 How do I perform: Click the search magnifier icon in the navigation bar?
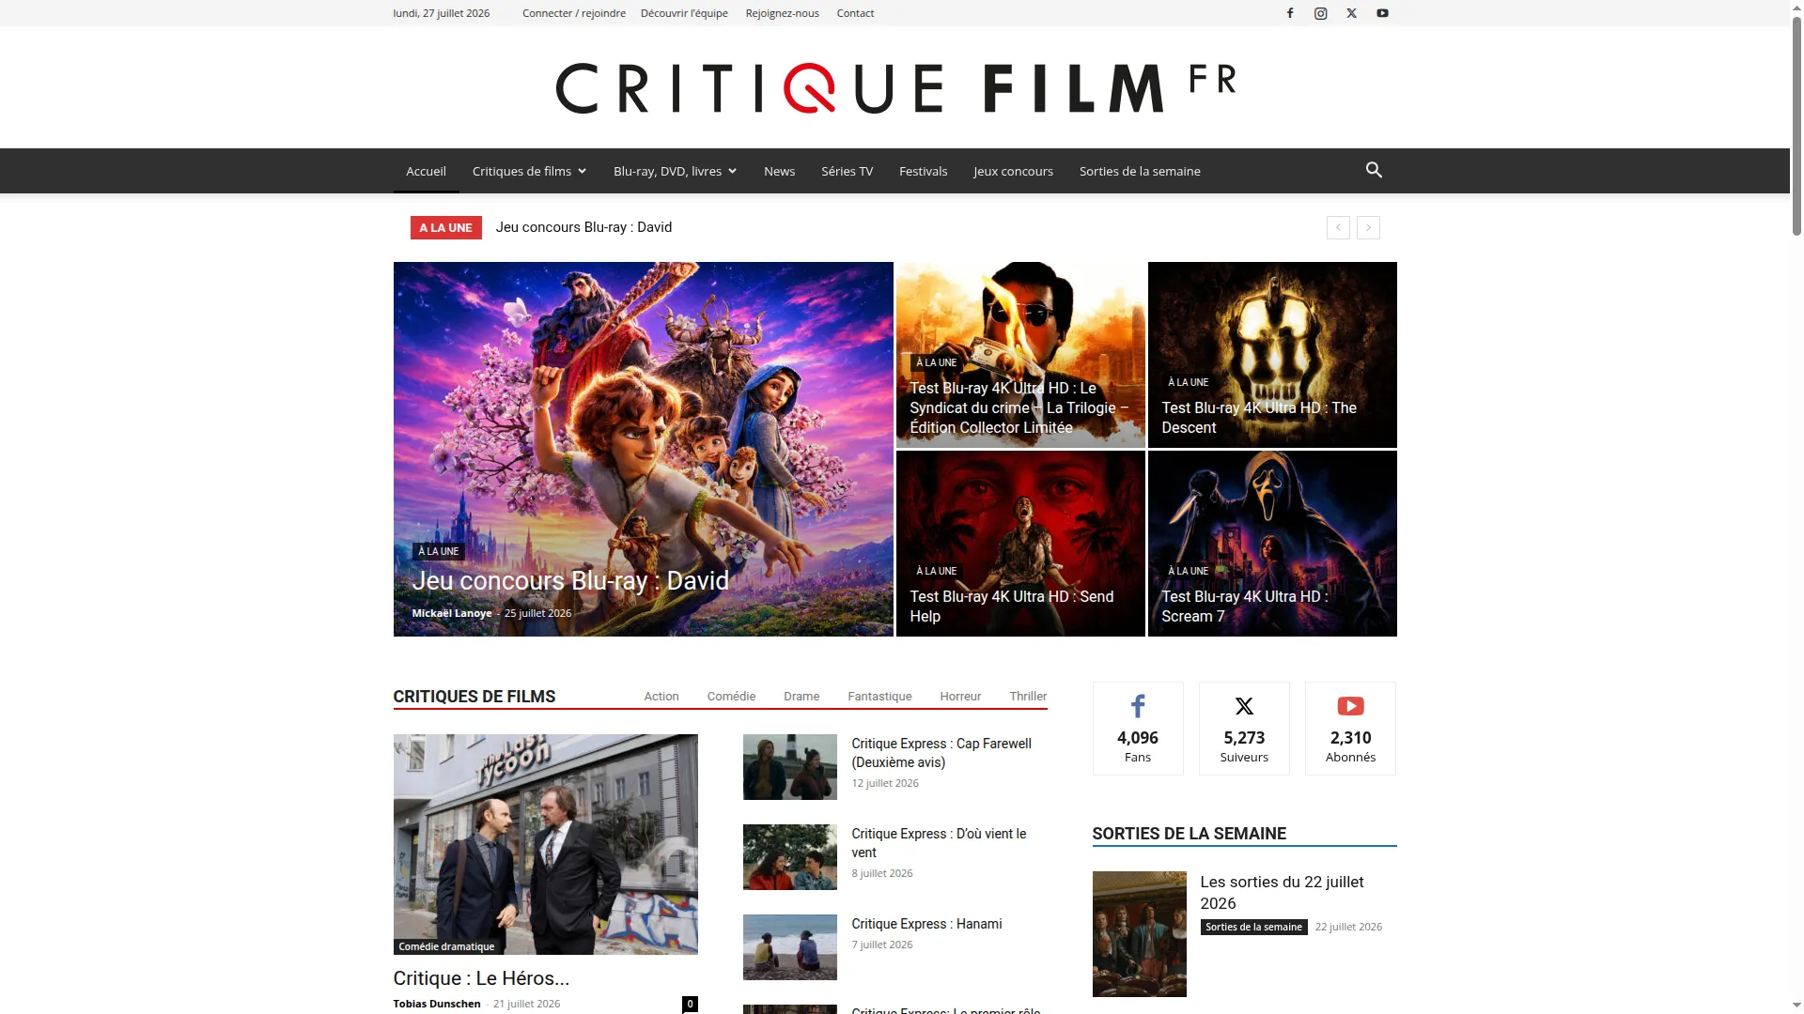tap(1374, 170)
